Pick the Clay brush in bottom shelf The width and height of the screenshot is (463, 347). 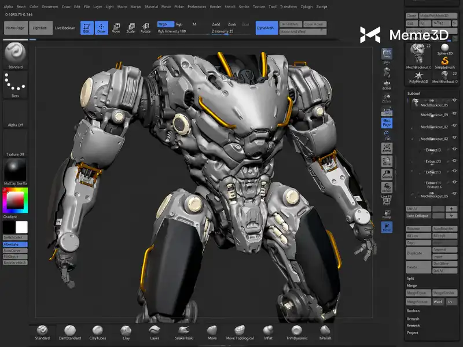126,332
